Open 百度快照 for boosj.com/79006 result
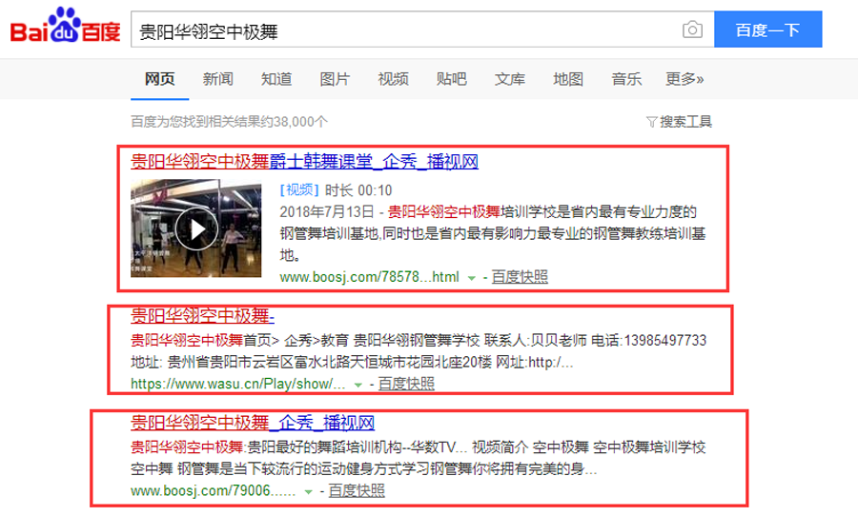 [x=357, y=491]
